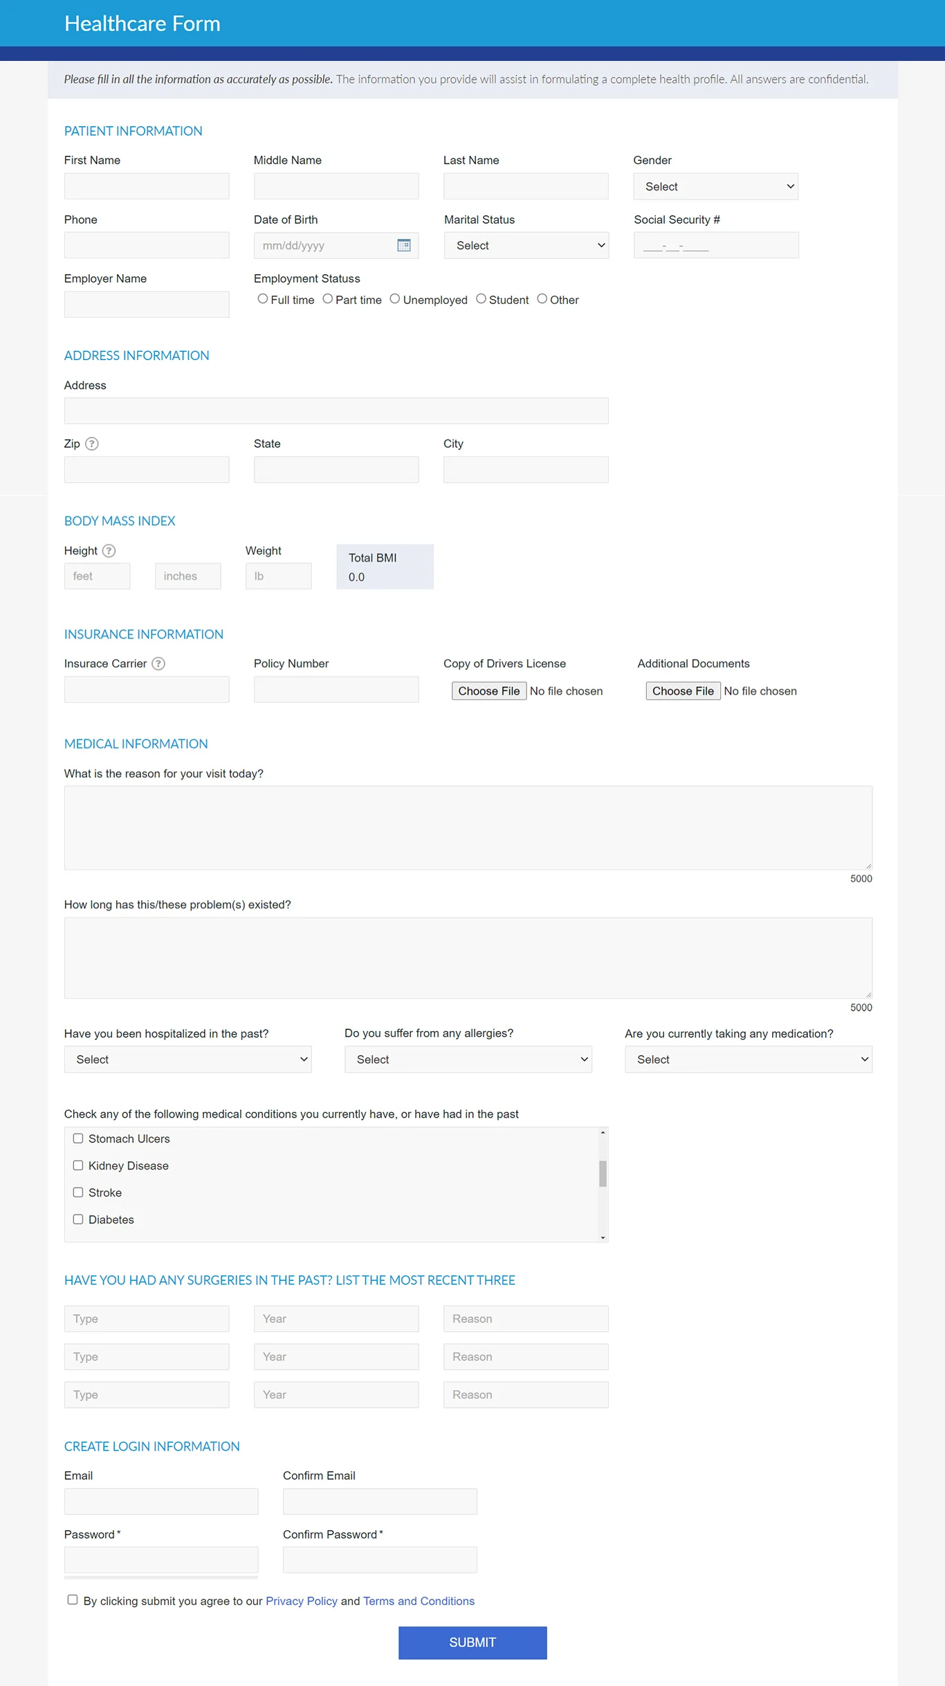Open the Gender dropdown
The width and height of the screenshot is (945, 1686).
[x=715, y=186]
